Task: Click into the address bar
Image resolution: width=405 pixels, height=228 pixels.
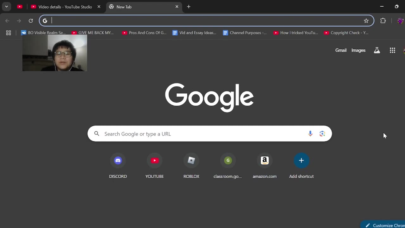Action: coord(206,21)
